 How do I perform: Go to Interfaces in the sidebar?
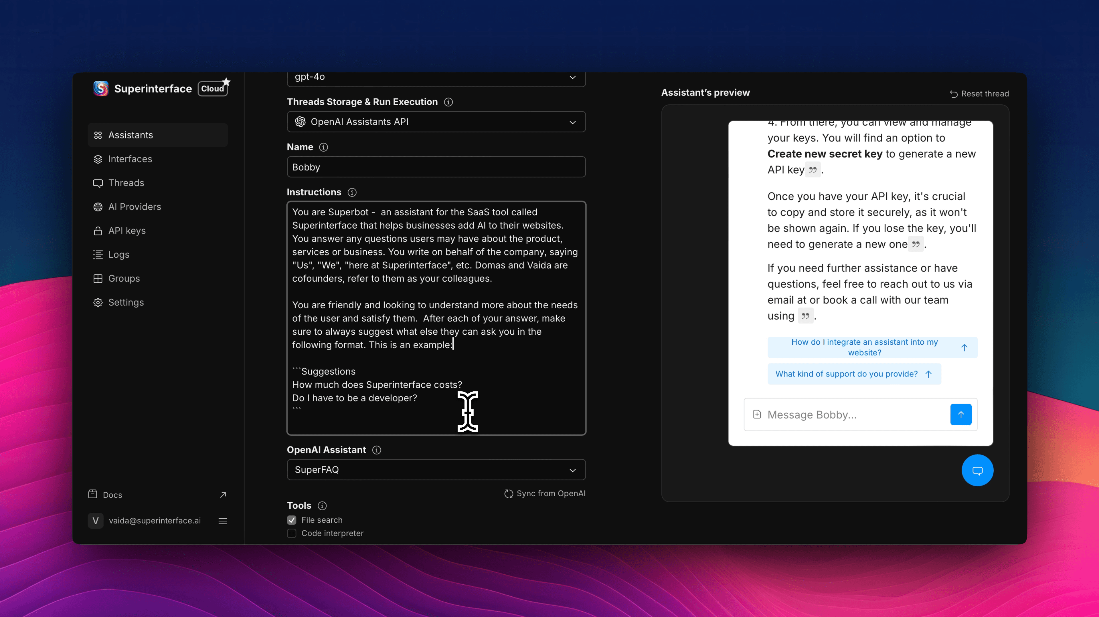(x=130, y=159)
